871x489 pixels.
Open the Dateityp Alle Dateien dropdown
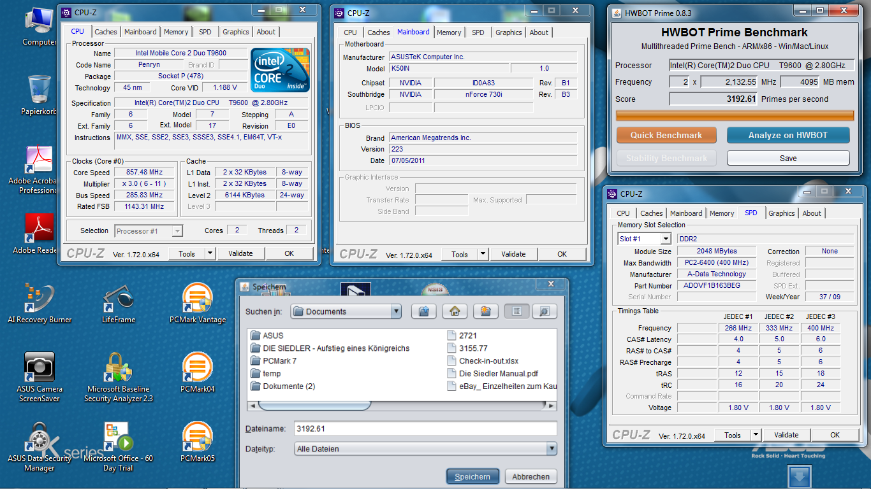(552, 449)
